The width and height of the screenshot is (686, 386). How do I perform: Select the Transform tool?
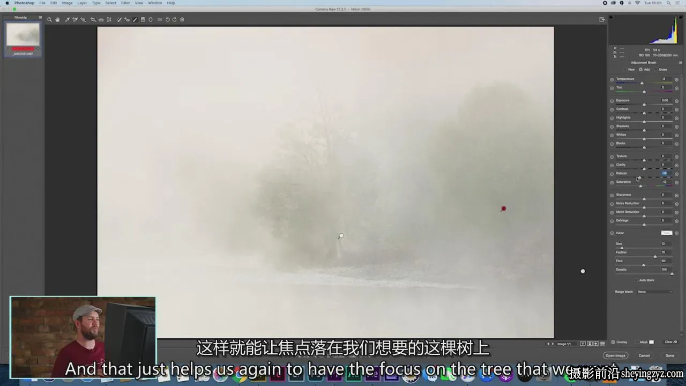pyautogui.click(x=109, y=19)
